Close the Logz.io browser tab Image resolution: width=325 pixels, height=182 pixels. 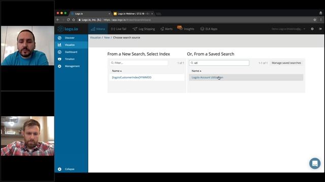(x=109, y=14)
